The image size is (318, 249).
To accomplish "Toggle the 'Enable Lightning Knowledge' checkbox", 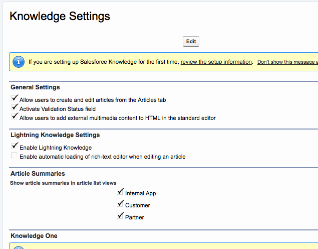I will (x=15, y=147).
